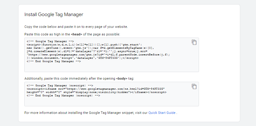The width and height of the screenshot is (256, 126).
Task: Click the 'Copy the code below' instruction text
Action: [76, 26]
